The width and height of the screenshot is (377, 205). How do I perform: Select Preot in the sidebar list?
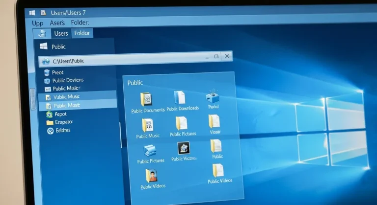click(54, 72)
